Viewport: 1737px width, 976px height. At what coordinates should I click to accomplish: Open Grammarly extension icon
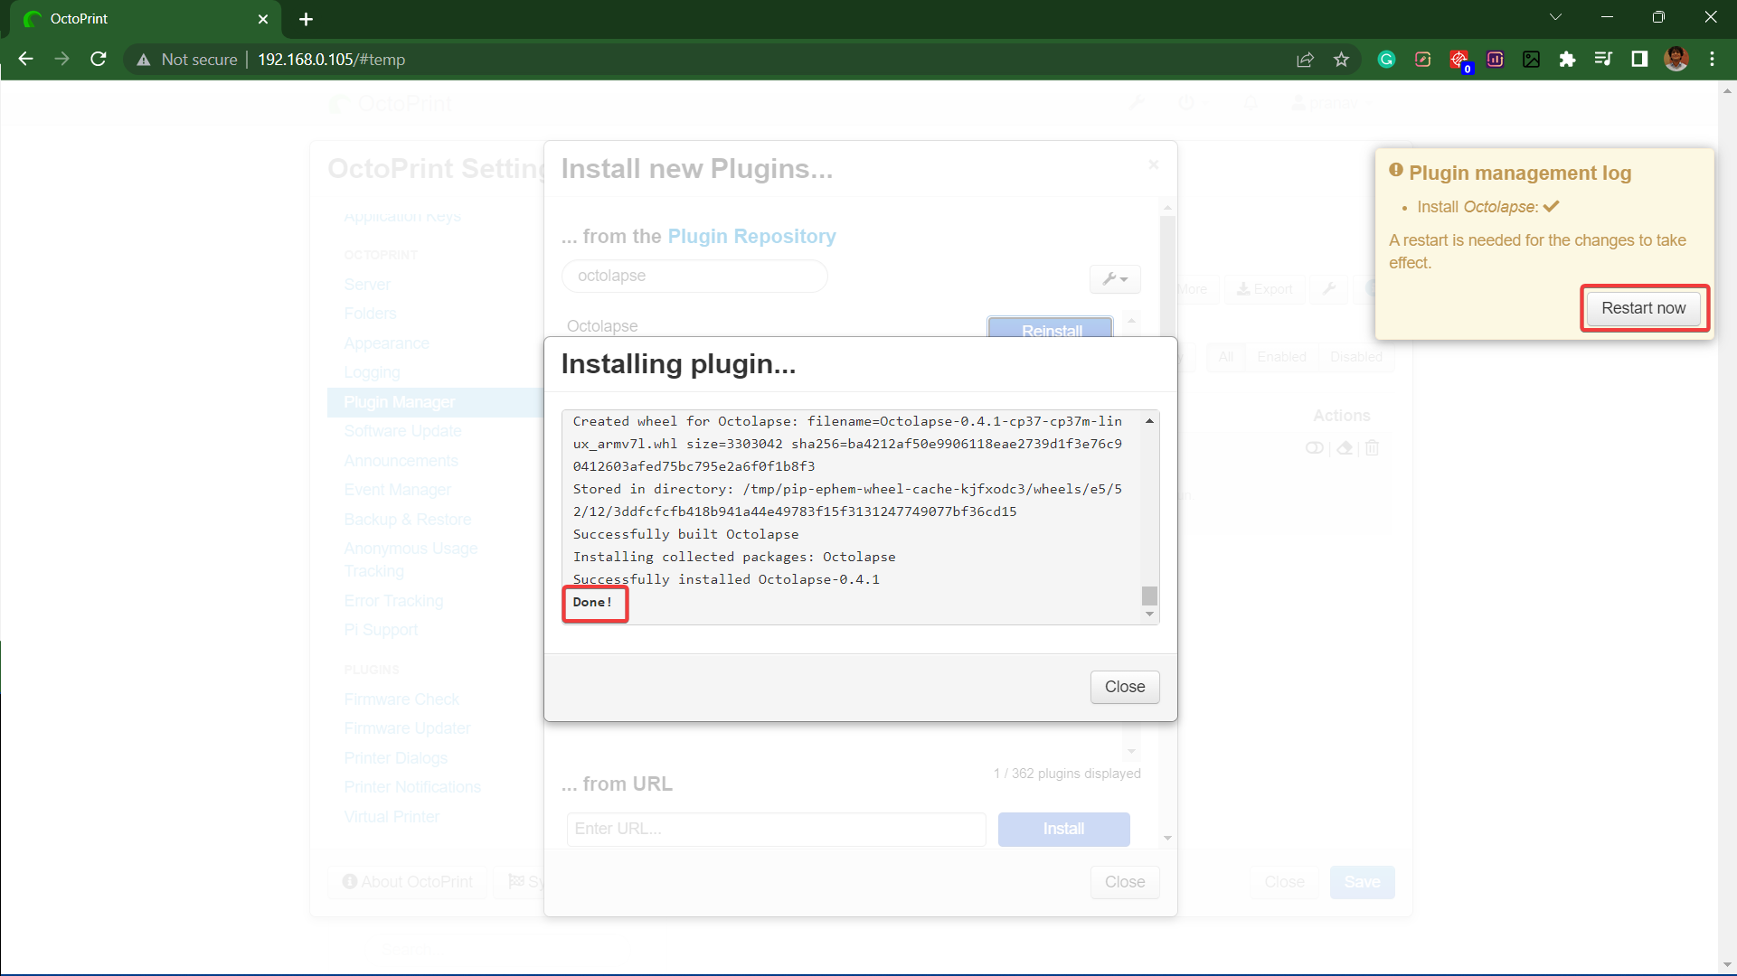[x=1386, y=60]
